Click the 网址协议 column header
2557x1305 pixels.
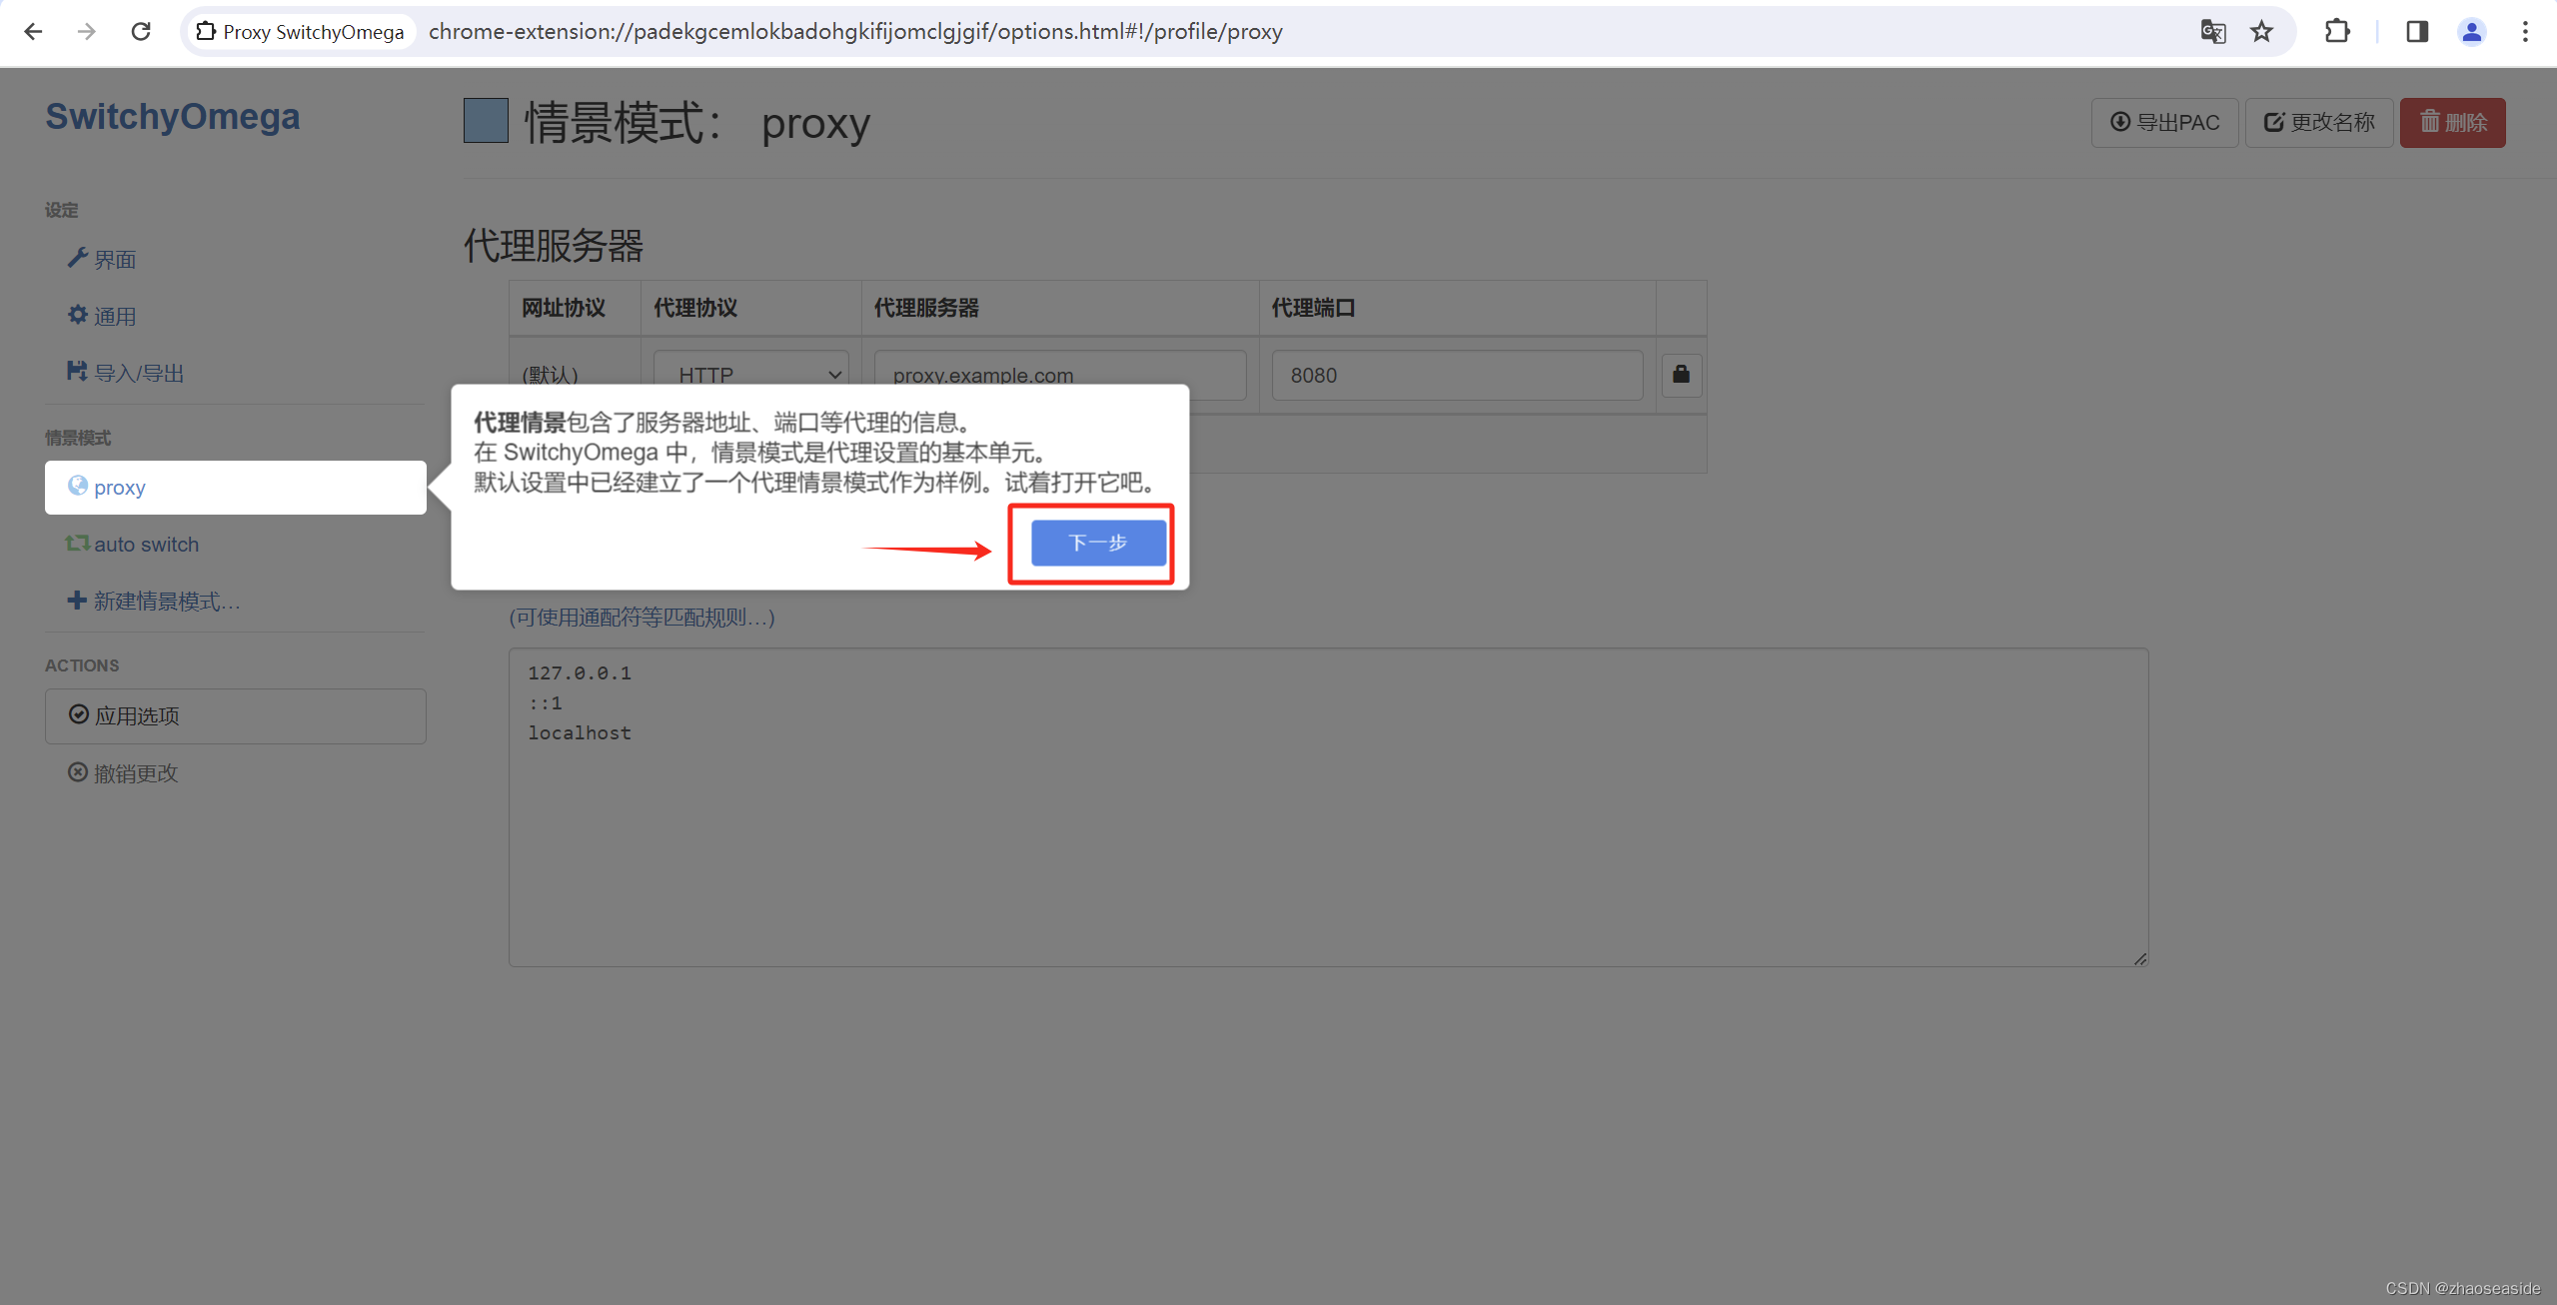click(564, 308)
